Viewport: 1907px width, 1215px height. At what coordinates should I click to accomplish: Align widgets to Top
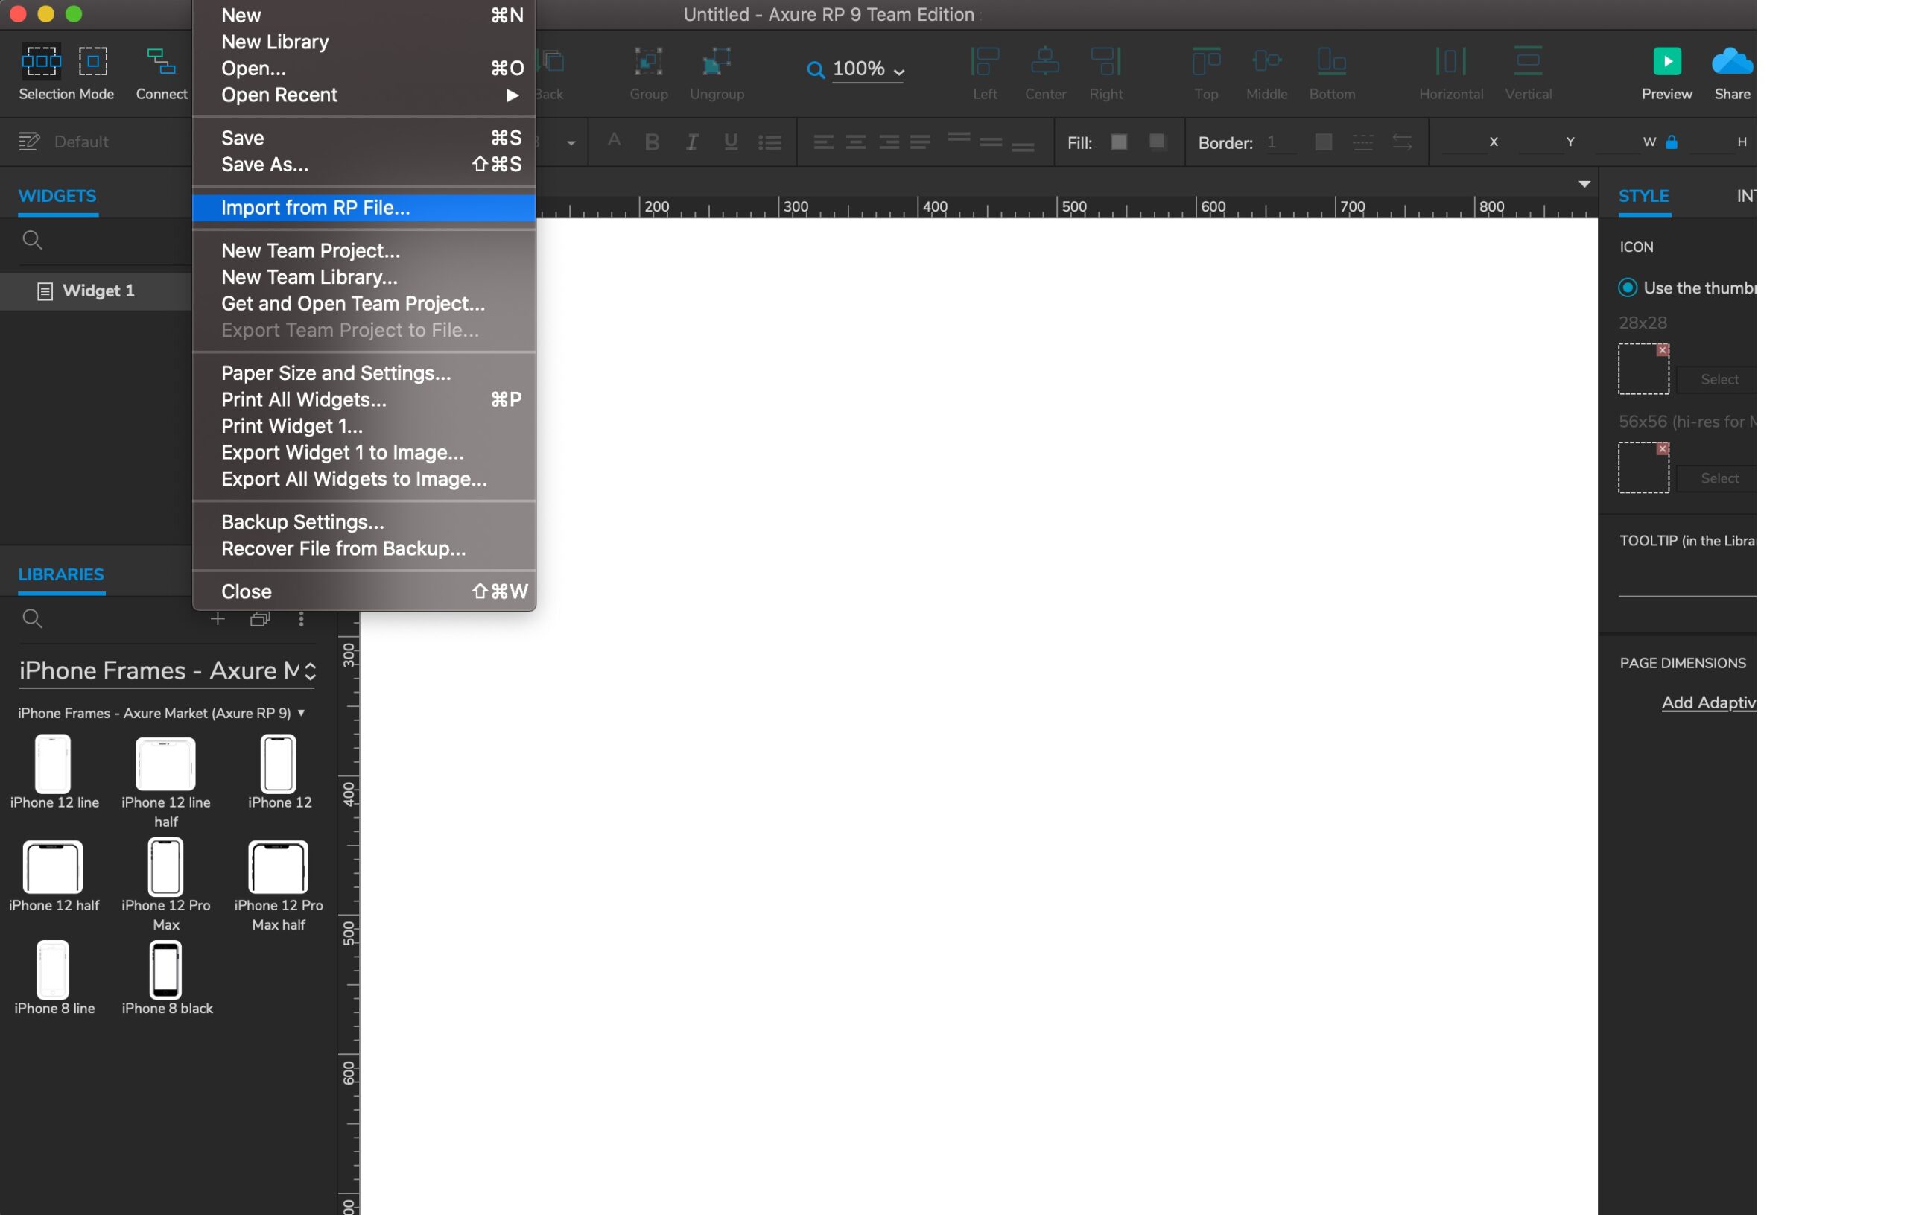[x=1205, y=70]
